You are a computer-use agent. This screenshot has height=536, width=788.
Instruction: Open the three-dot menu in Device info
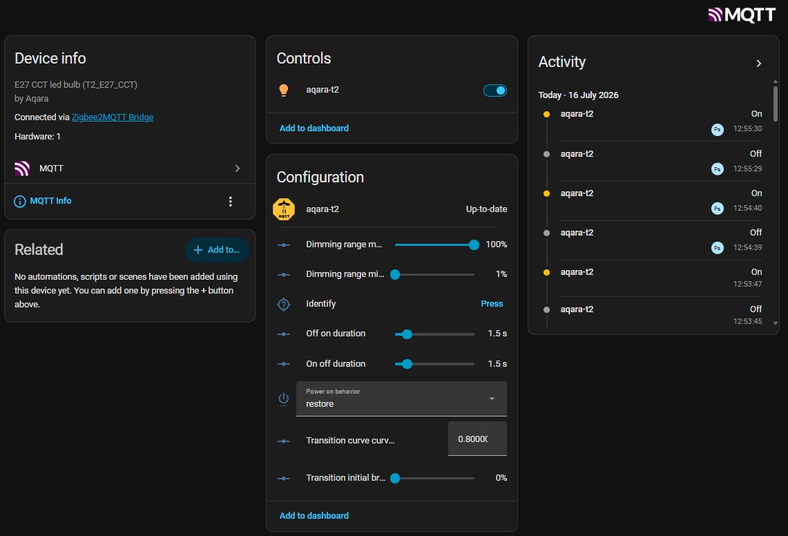pos(230,201)
